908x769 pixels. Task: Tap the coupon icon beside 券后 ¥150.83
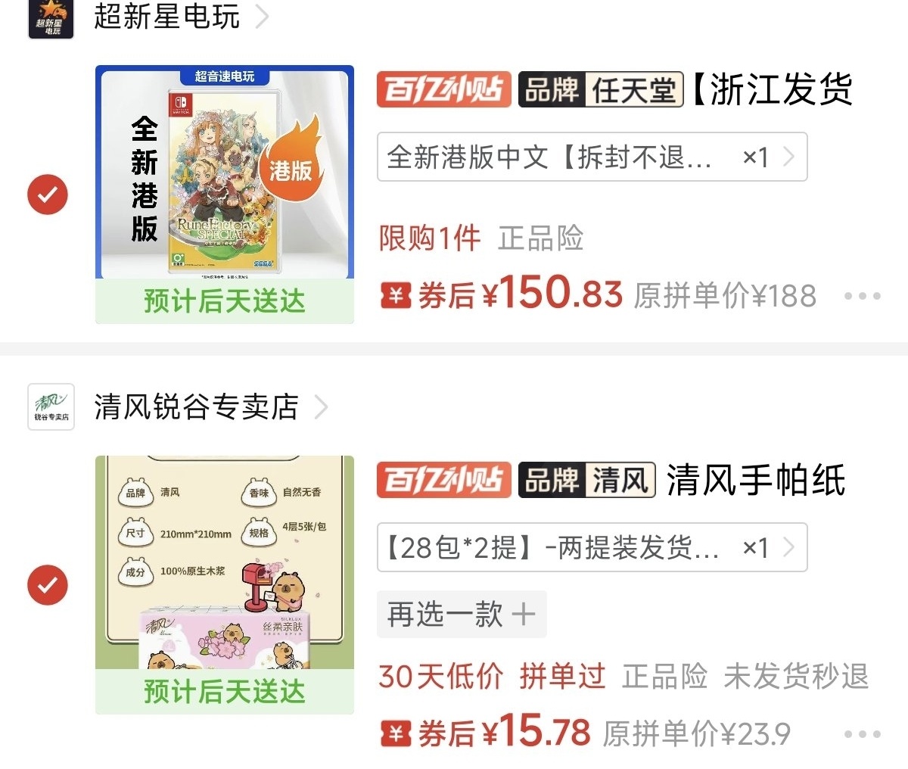click(396, 295)
